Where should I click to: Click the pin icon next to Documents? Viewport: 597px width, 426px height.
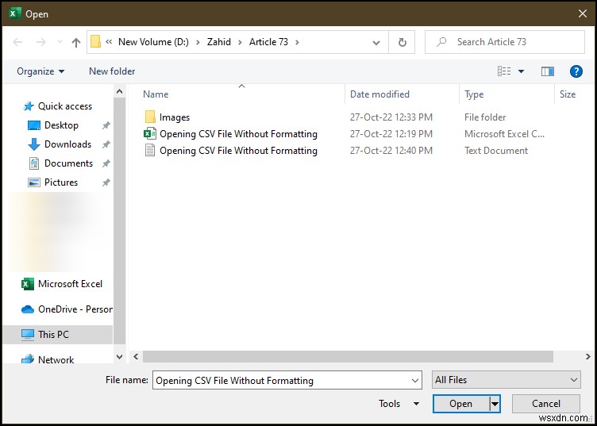(x=106, y=163)
